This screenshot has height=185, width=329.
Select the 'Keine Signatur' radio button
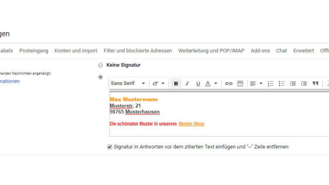(x=101, y=65)
